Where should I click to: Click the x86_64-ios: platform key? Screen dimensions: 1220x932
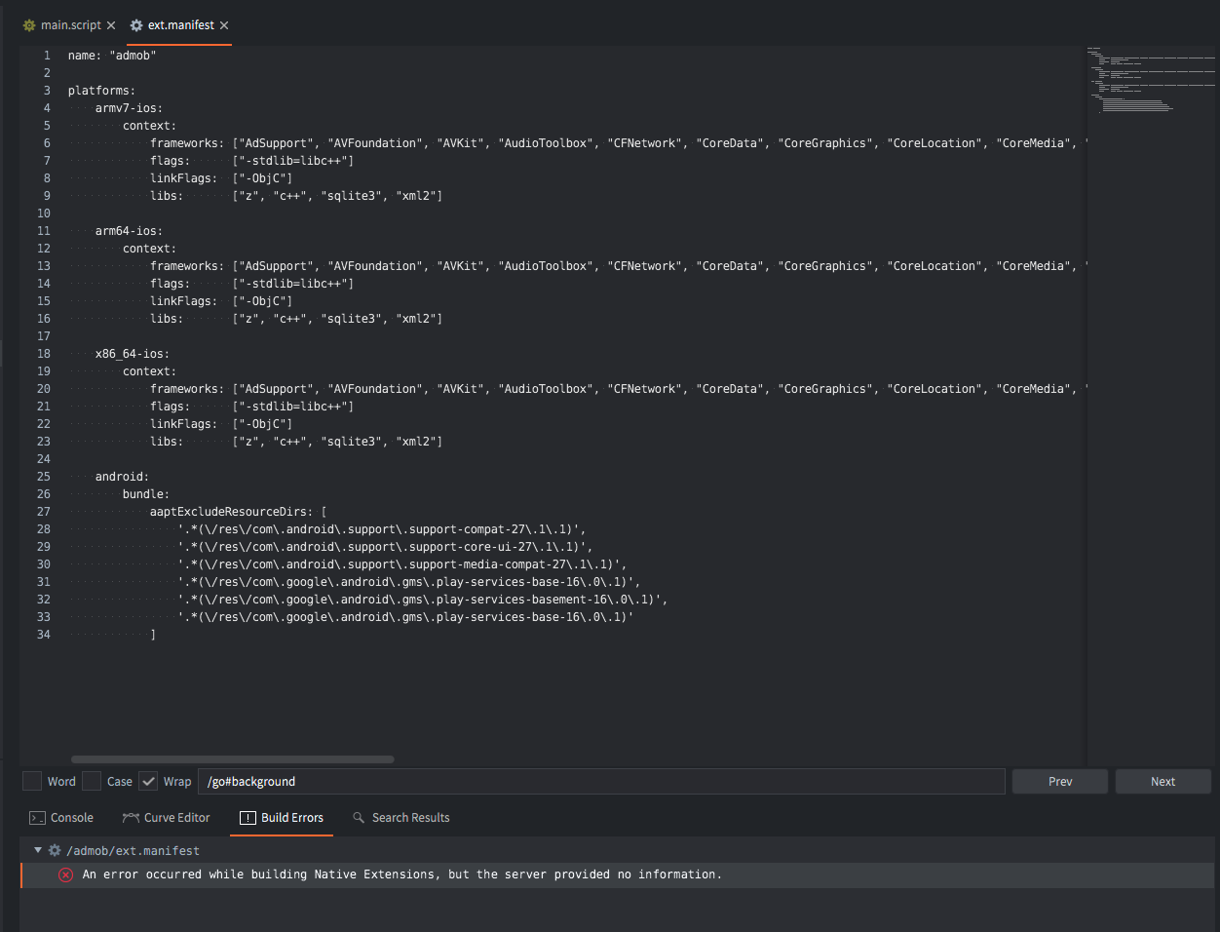[x=133, y=354]
